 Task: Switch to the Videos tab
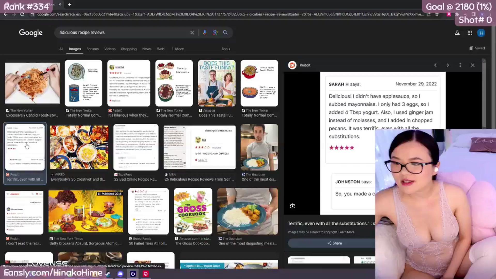(110, 49)
